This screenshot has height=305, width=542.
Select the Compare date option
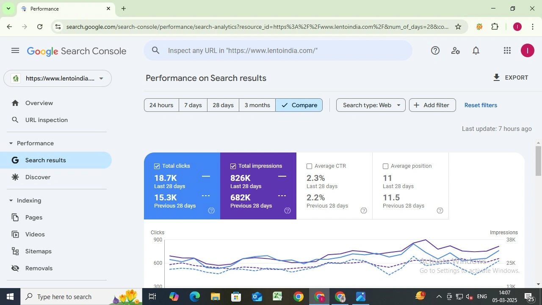click(x=299, y=105)
